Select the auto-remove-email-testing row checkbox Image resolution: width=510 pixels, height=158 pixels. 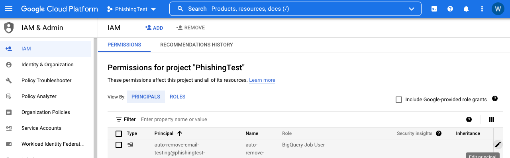(x=119, y=145)
